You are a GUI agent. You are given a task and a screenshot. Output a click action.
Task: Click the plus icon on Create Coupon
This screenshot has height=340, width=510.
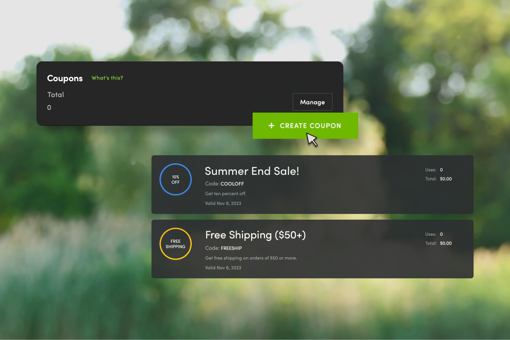(x=271, y=125)
